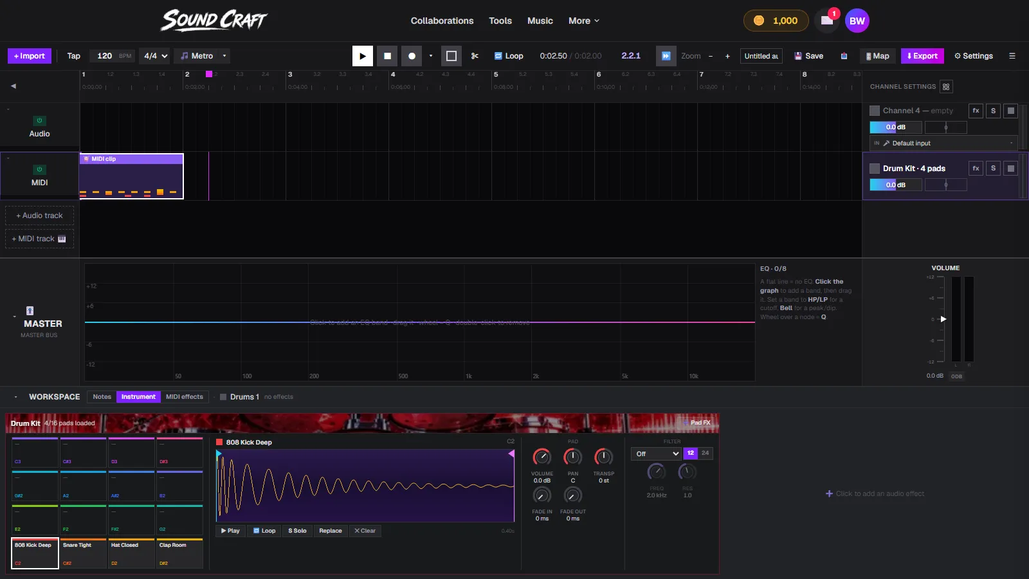
Task: Select the Snare Tight pad
Action: [84, 554]
